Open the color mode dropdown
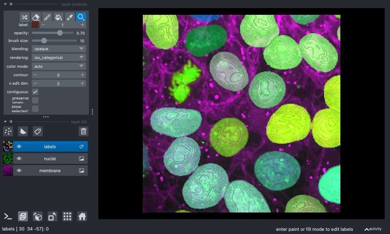This screenshot has width=390, height=234. pyautogui.click(x=59, y=66)
